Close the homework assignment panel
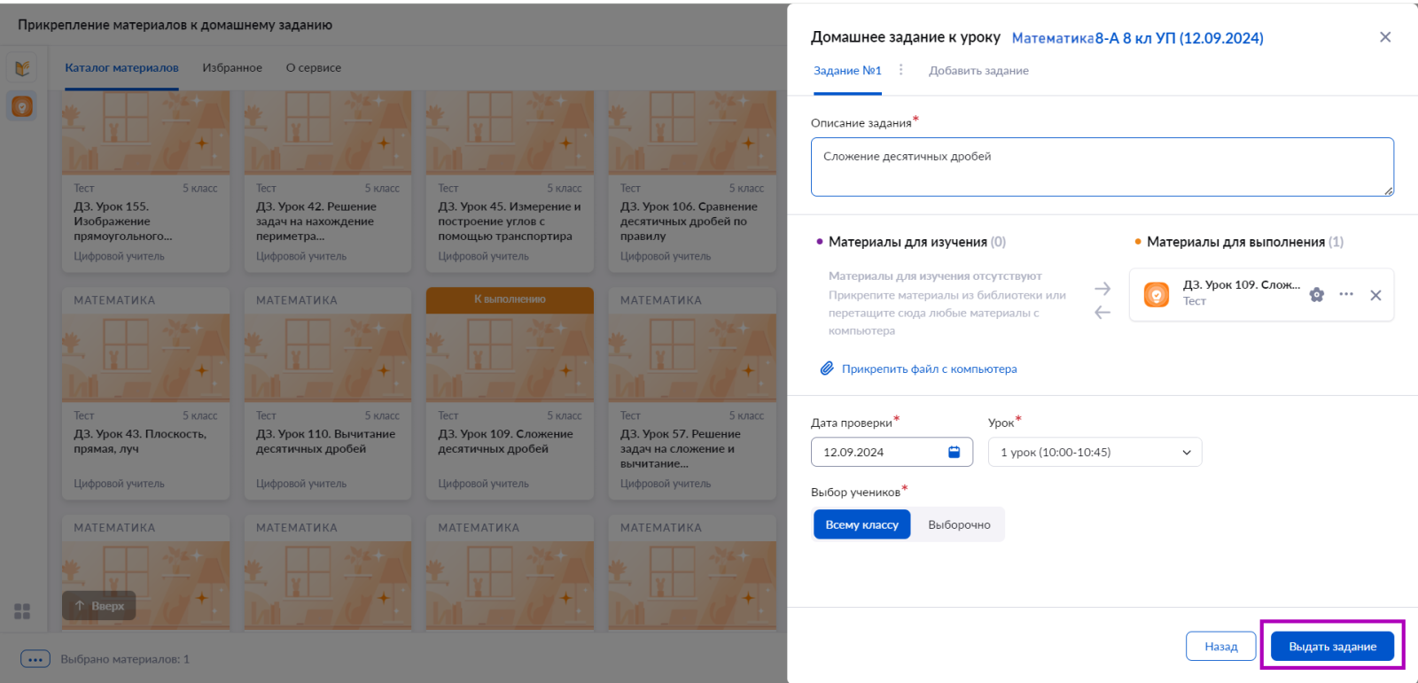 tap(1385, 37)
